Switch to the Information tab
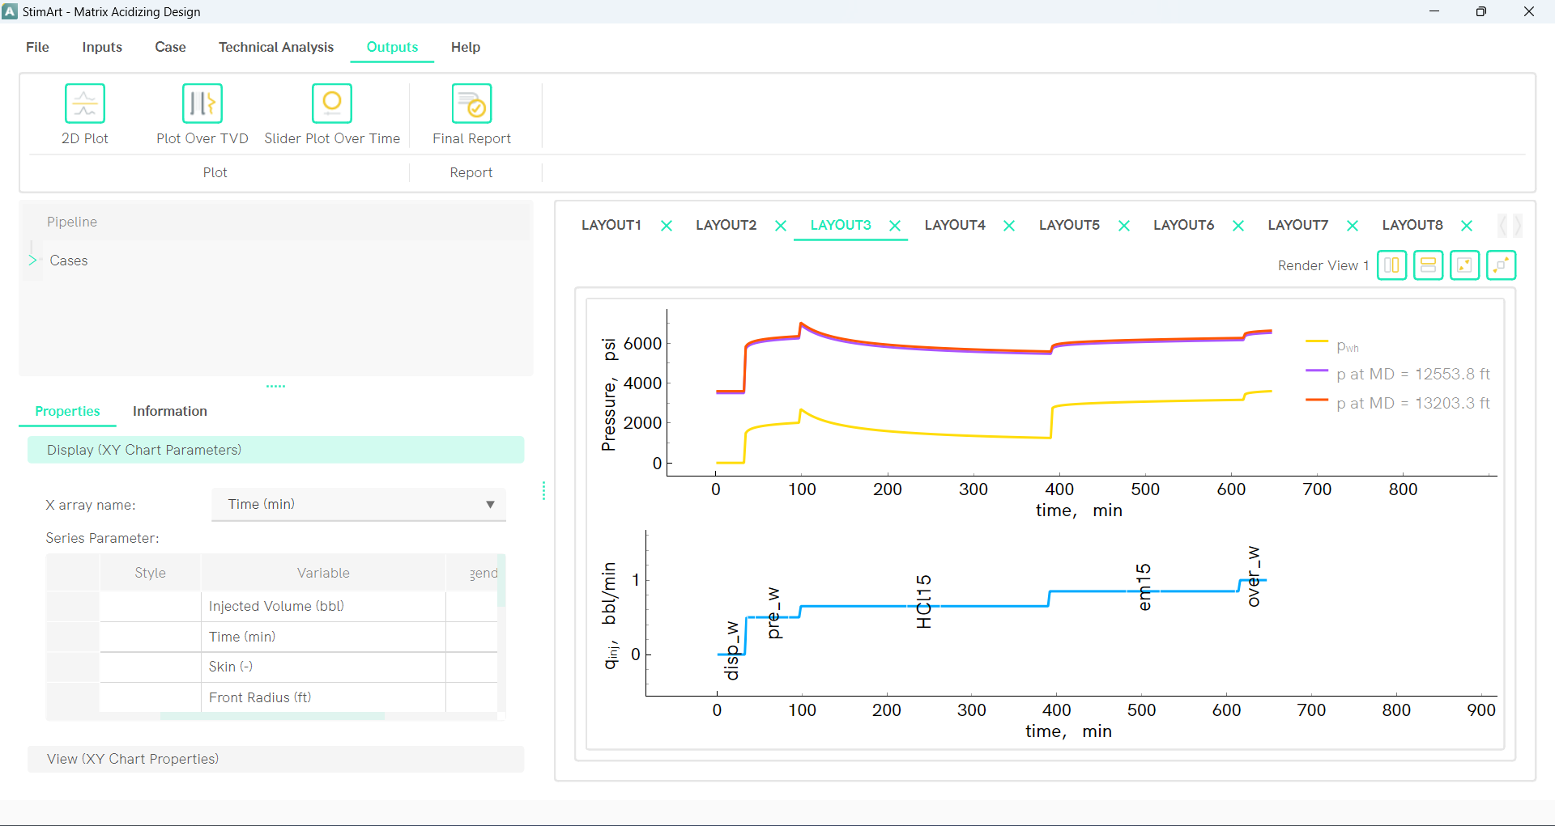 tap(169, 411)
